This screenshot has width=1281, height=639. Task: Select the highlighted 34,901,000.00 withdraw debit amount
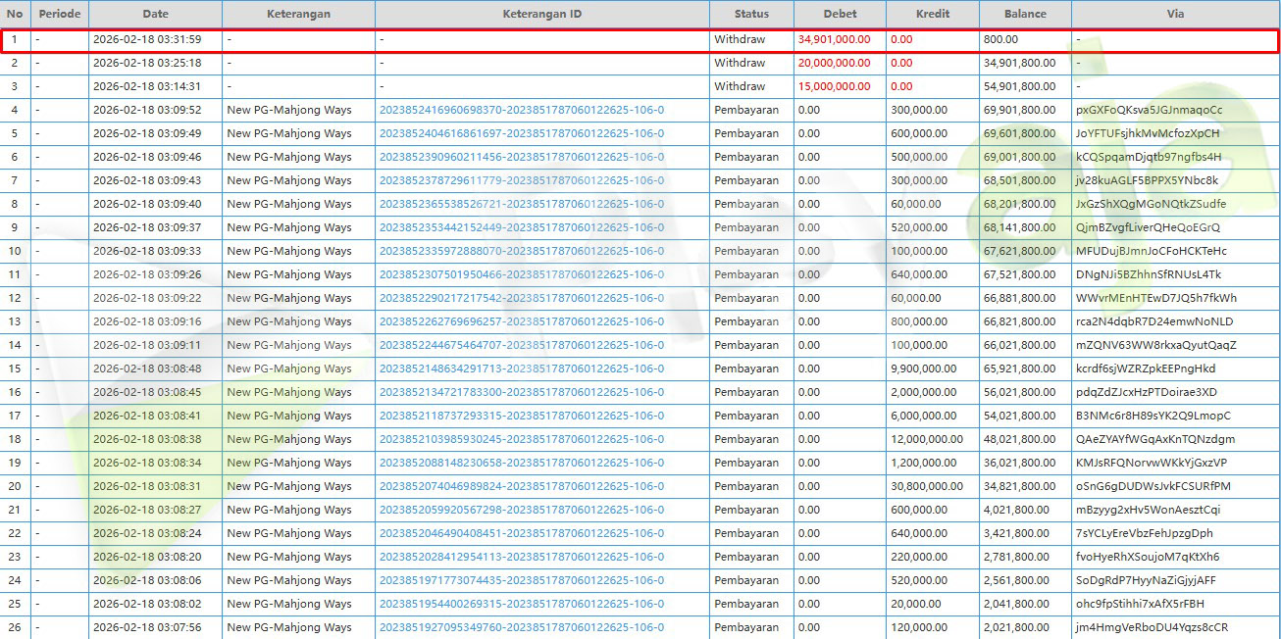(834, 39)
